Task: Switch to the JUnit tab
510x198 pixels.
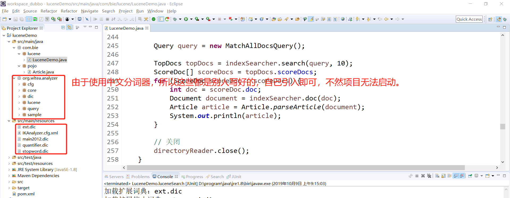Action: (x=234, y=177)
